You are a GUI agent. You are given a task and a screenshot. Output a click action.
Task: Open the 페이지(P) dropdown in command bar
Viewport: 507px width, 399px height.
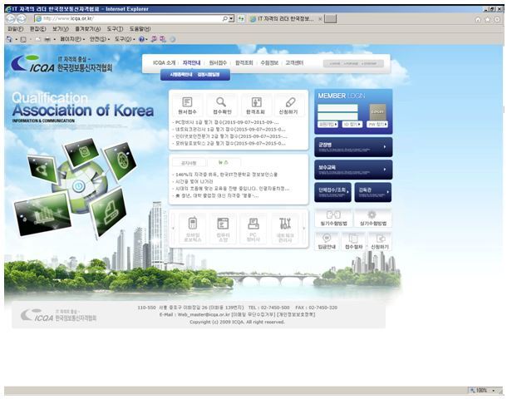pos(72,39)
